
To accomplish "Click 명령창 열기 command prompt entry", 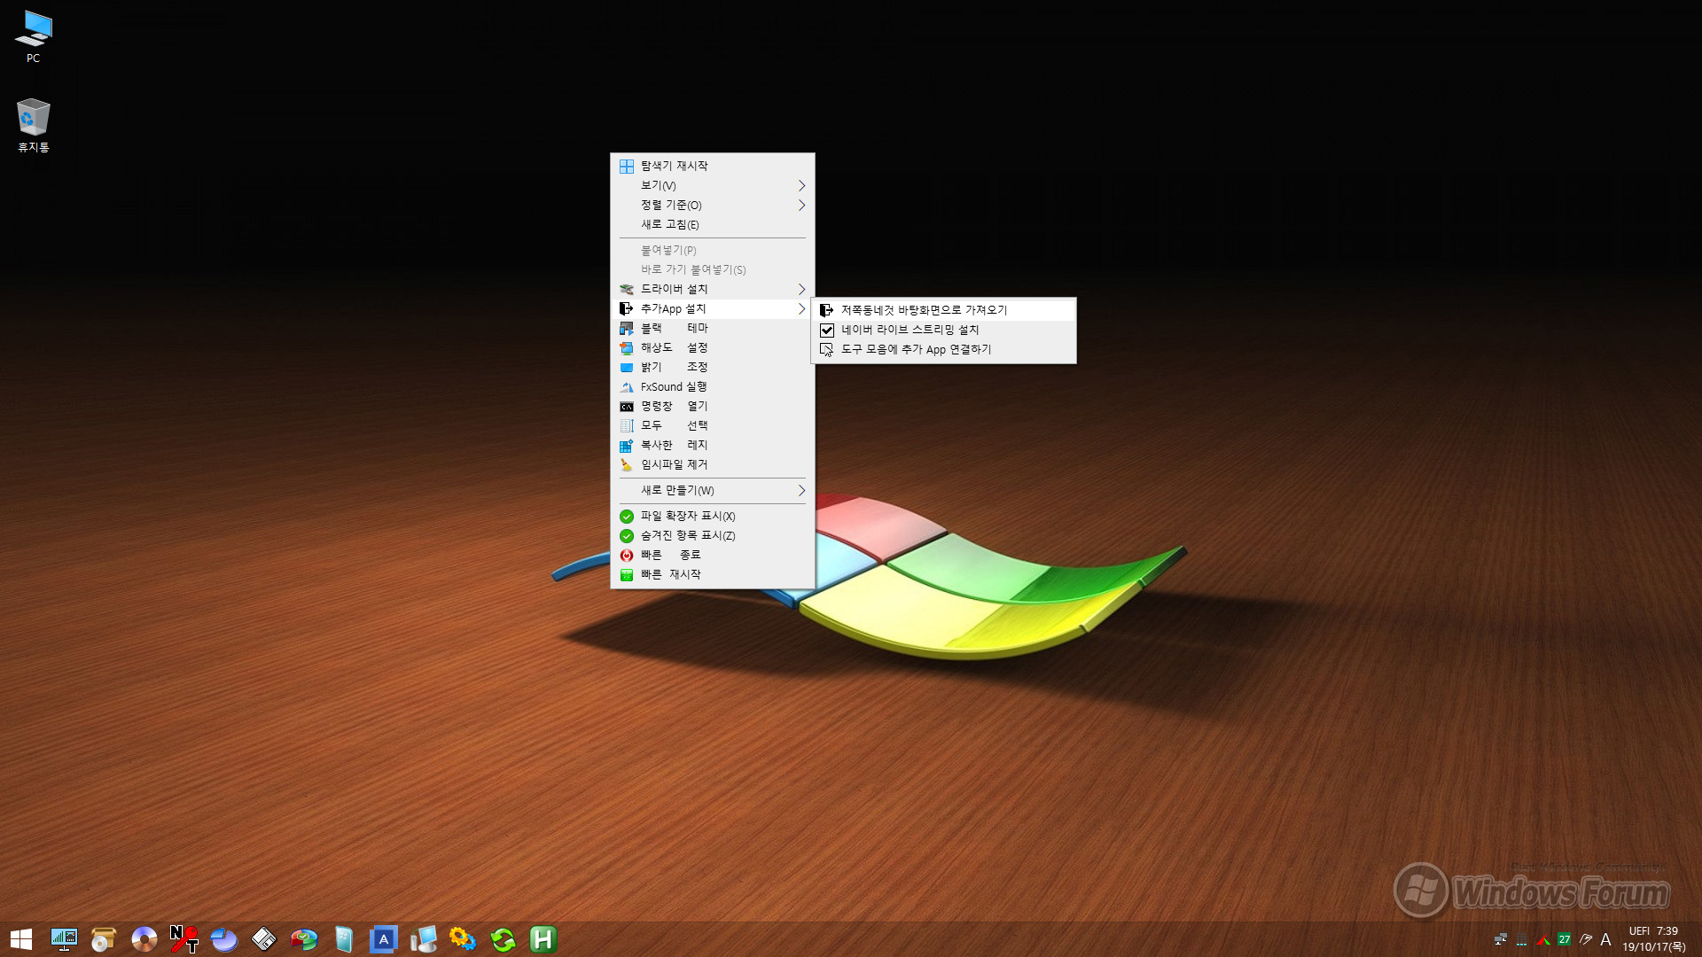I will (x=712, y=406).
